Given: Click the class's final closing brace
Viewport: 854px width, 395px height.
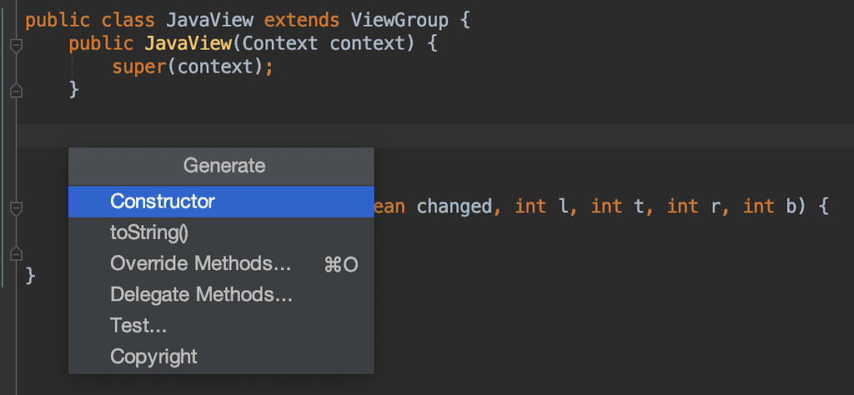Looking at the screenshot, I should [x=31, y=275].
